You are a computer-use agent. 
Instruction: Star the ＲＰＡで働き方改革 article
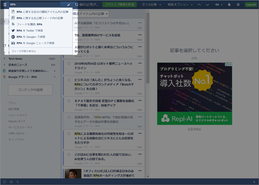69,101
